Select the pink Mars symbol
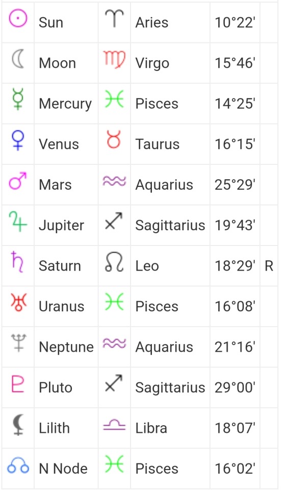Screen dimensions: 283x490 (18, 181)
